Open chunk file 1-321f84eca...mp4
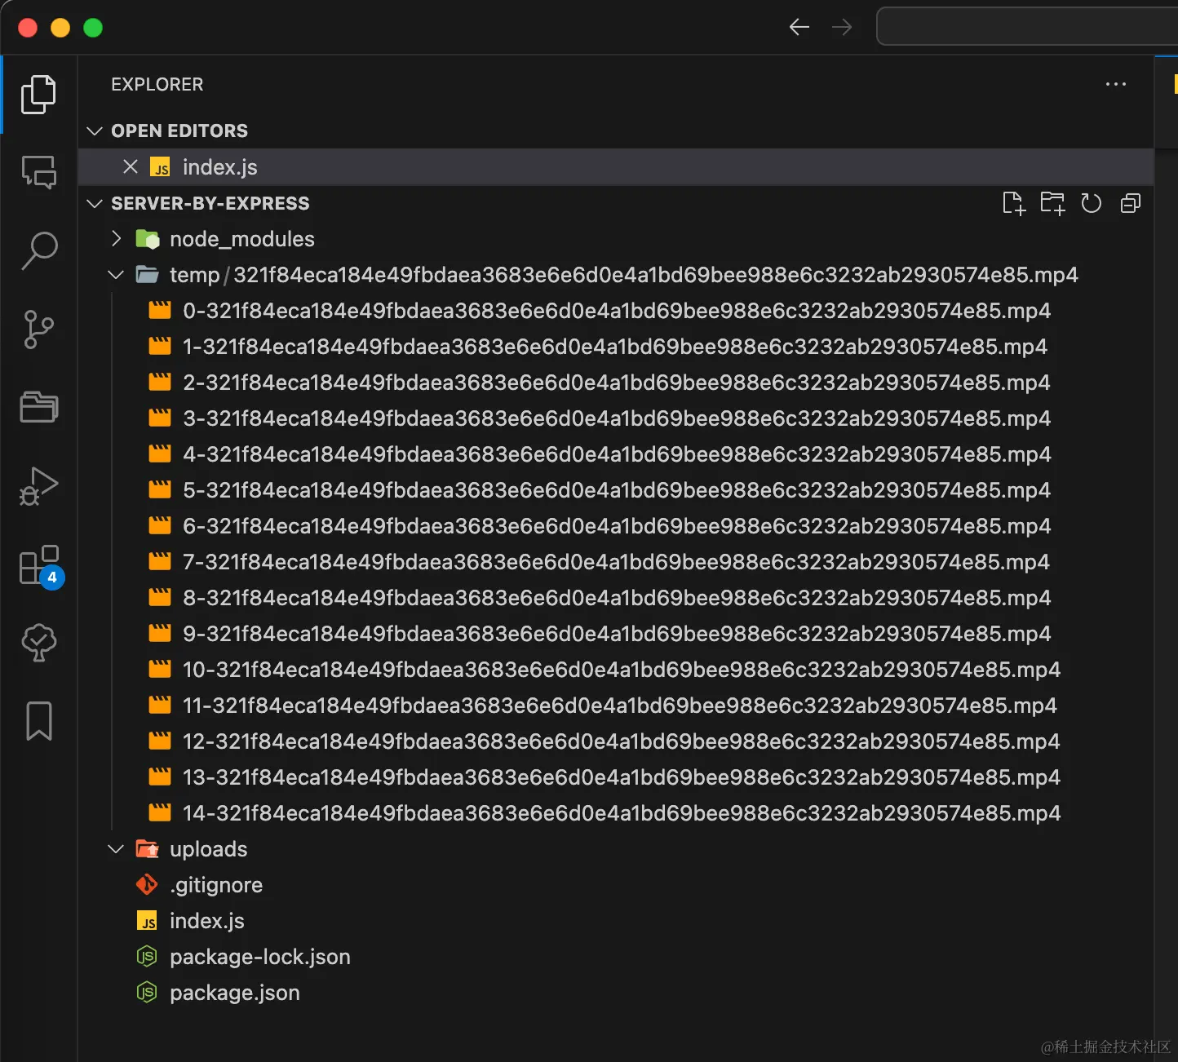 (x=616, y=347)
